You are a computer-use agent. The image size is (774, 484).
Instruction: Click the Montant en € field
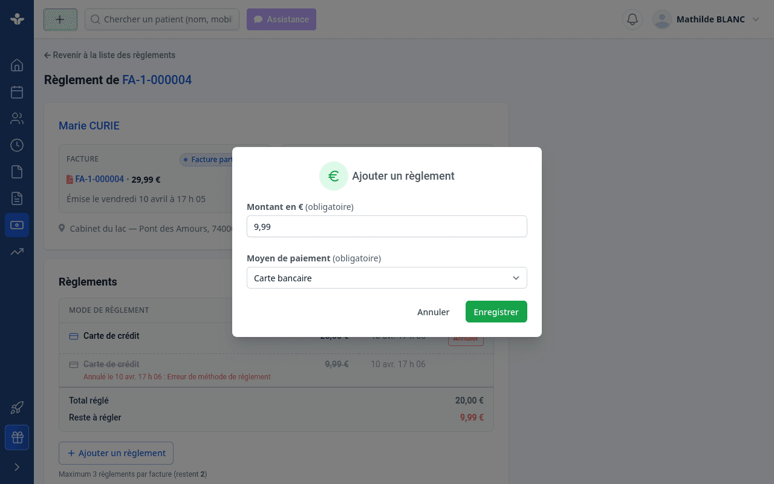click(x=387, y=226)
